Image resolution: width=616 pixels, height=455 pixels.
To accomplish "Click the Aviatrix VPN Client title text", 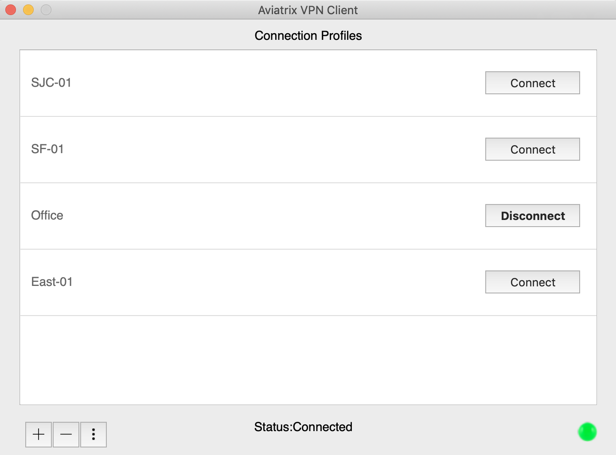I will point(308,10).
